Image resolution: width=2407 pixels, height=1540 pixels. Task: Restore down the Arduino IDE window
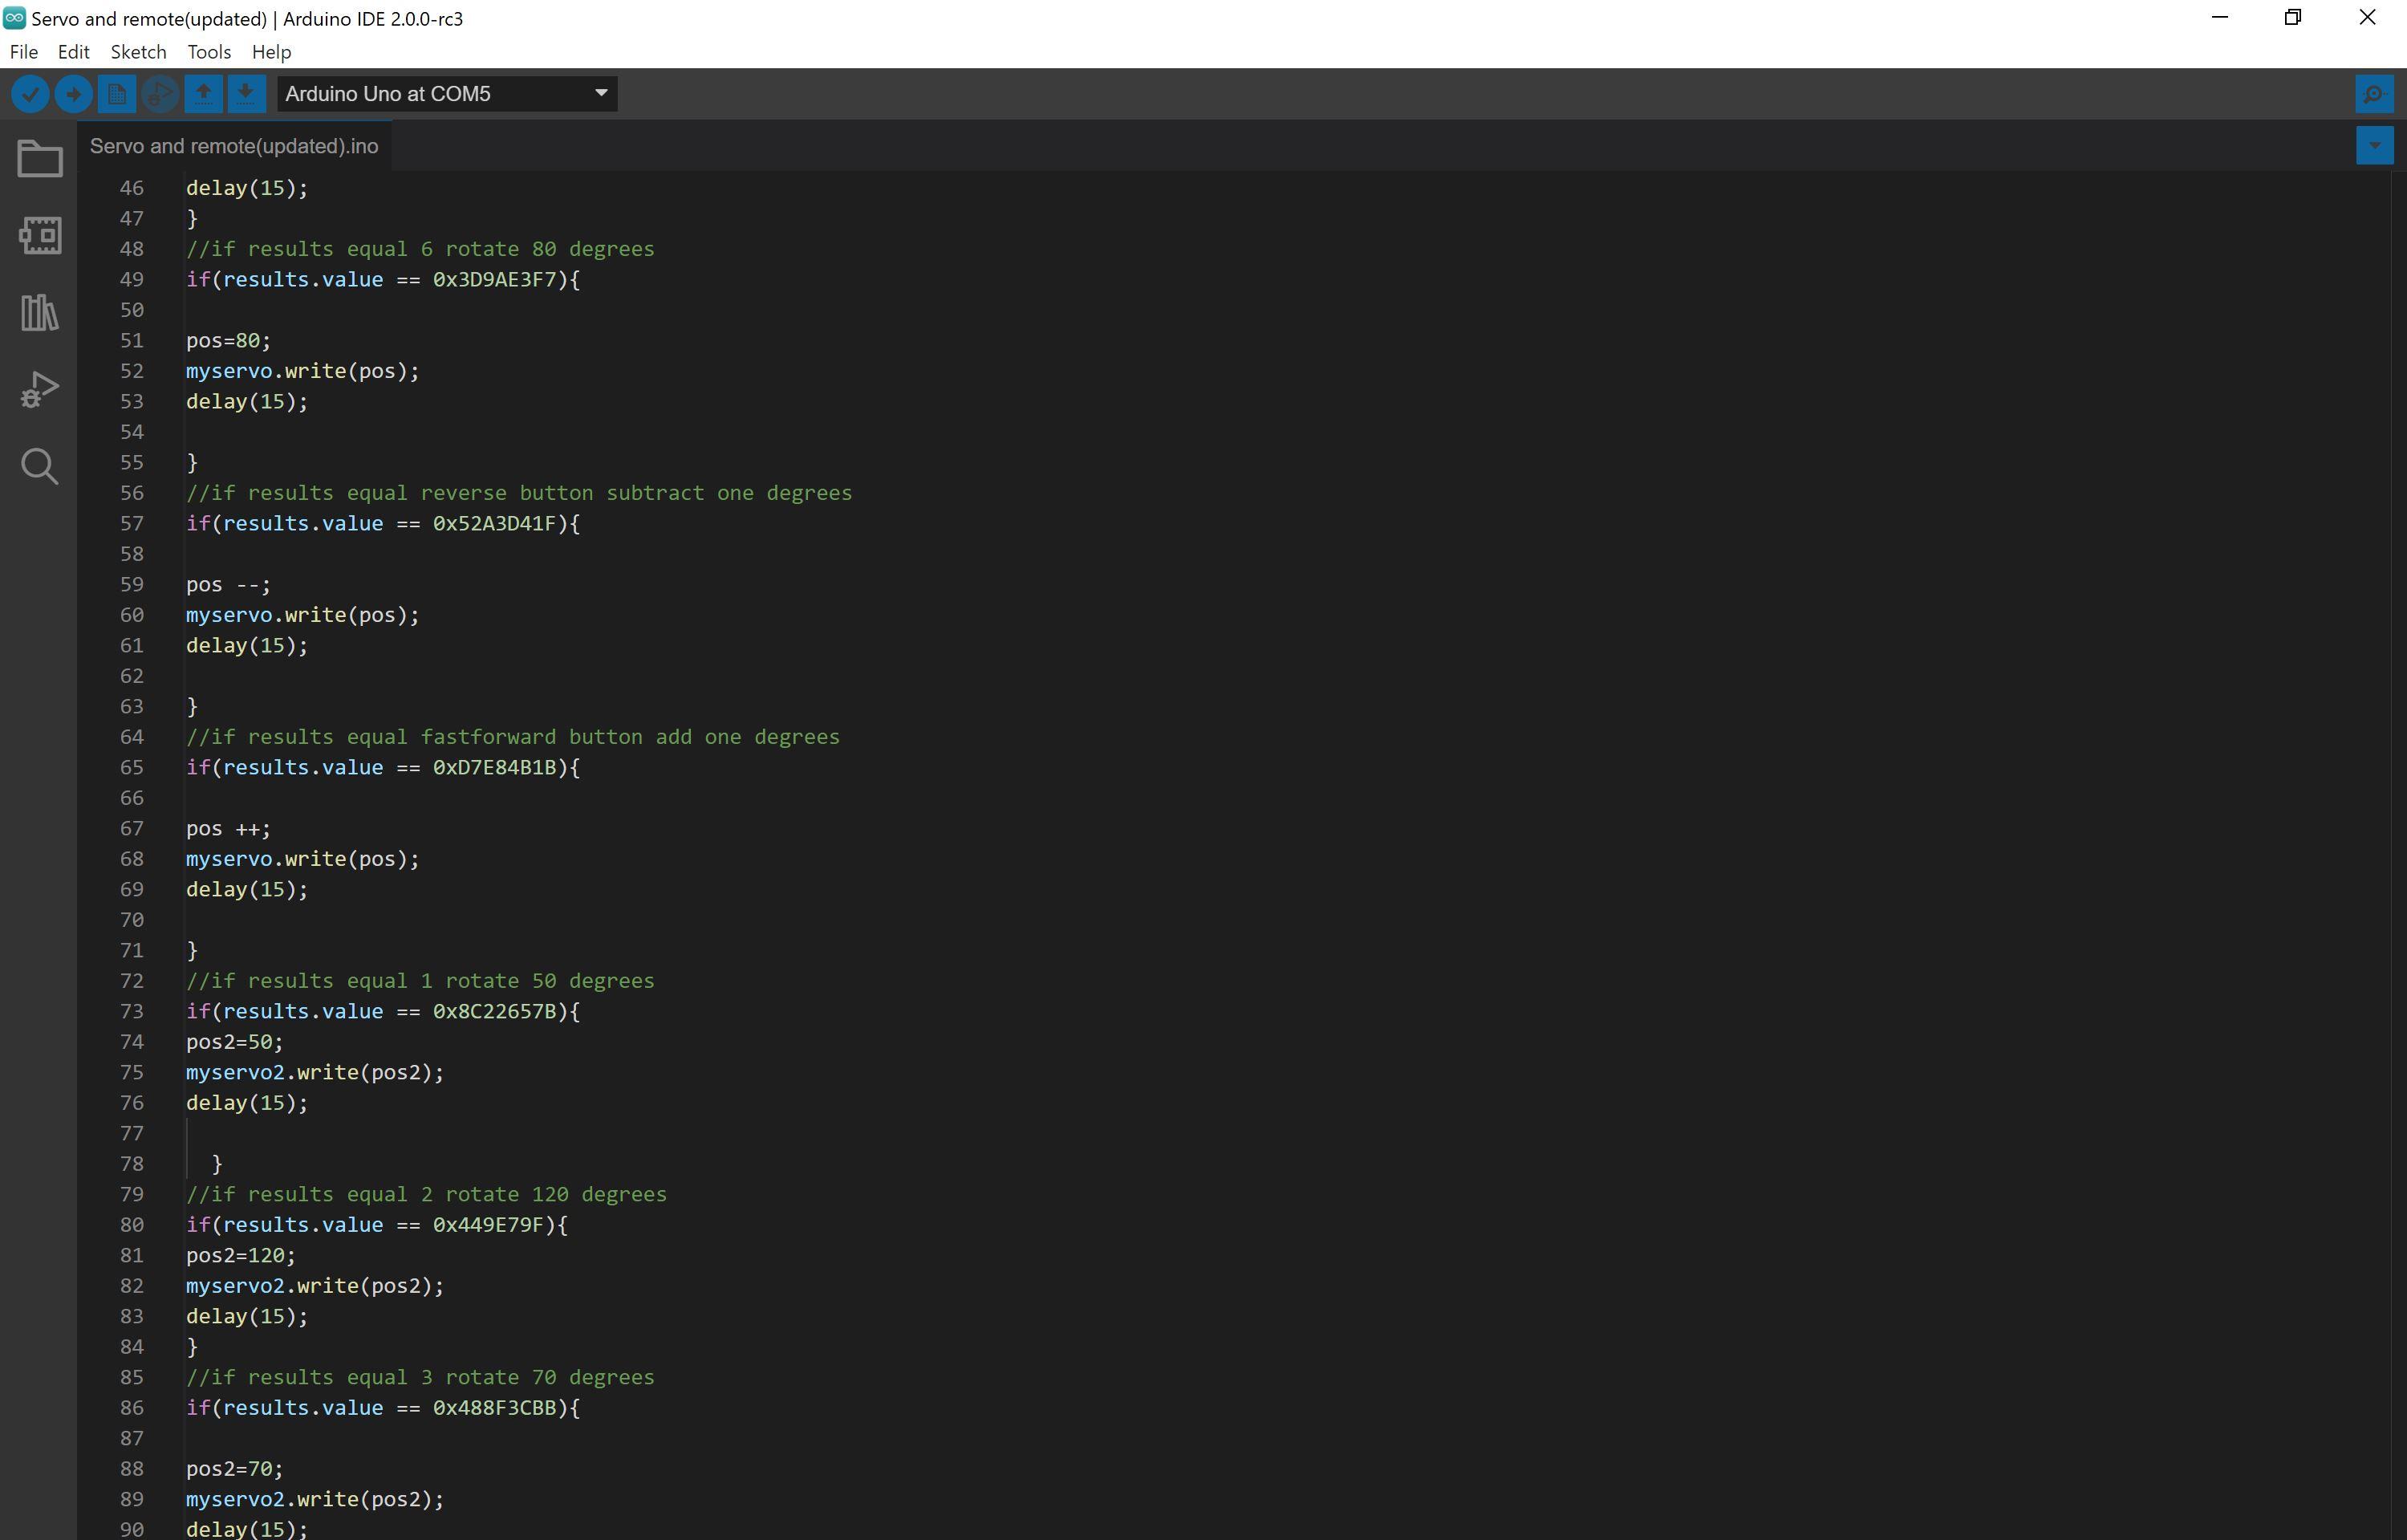coord(2293,18)
